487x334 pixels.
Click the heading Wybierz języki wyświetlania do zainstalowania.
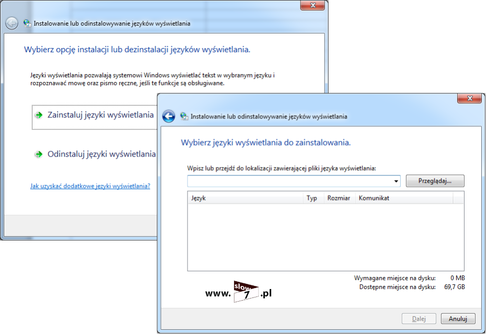(x=265, y=142)
